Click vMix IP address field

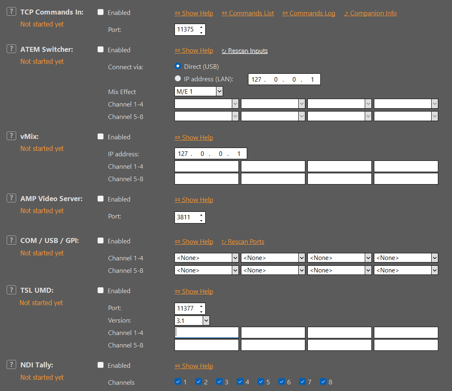click(x=211, y=154)
